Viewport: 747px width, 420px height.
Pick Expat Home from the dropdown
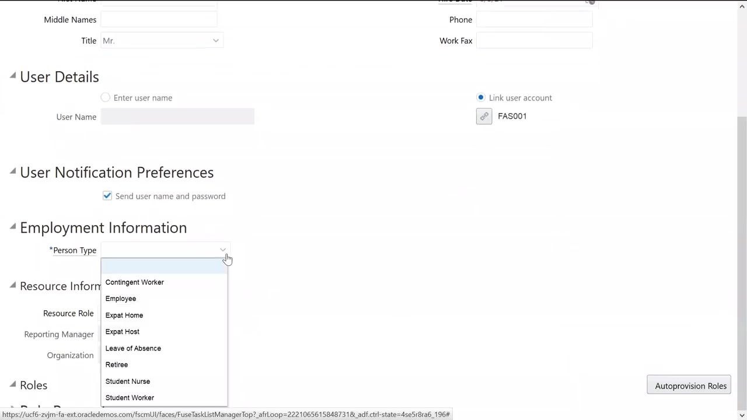pyautogui.click(x=164, y=315)
